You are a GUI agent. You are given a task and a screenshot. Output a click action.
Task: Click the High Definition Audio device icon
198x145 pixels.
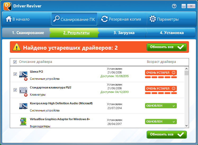tap(23, 106)
